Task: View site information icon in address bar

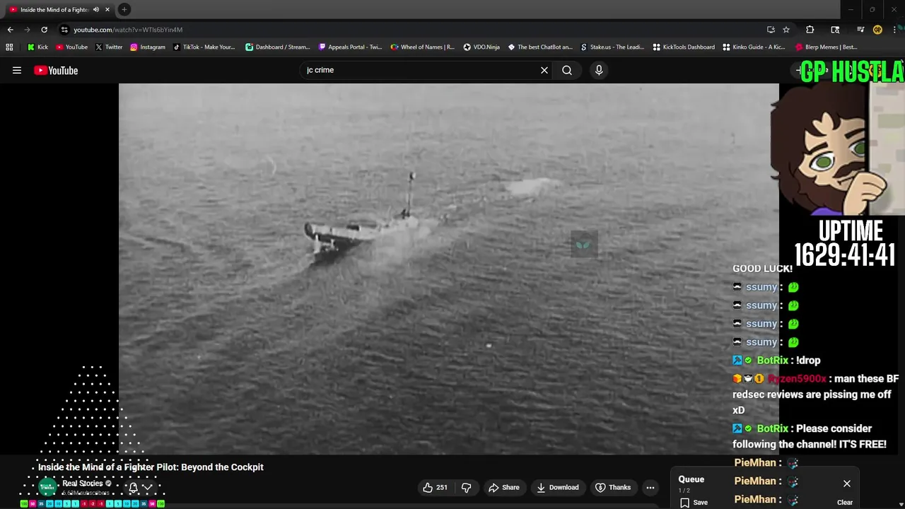Action: 64,30
